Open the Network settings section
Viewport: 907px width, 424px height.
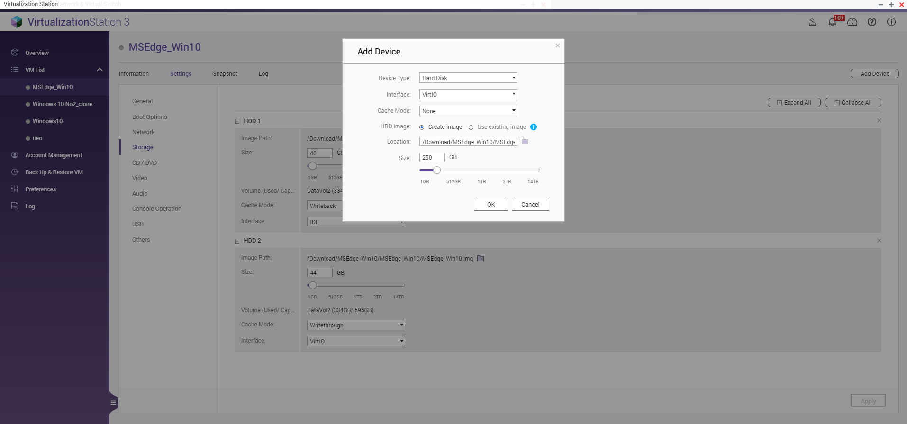(x=144, y=132)
